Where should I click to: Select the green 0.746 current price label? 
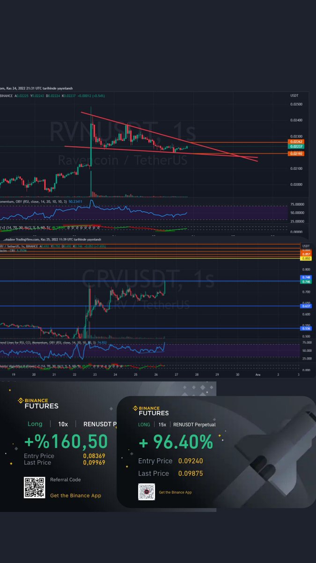(307, 281)
